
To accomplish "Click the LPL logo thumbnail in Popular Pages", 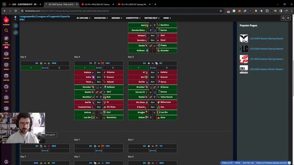I will [x=244, y=59].
